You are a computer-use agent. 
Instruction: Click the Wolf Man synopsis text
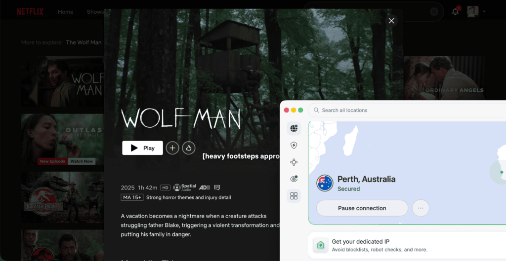(x=201, y=225)
